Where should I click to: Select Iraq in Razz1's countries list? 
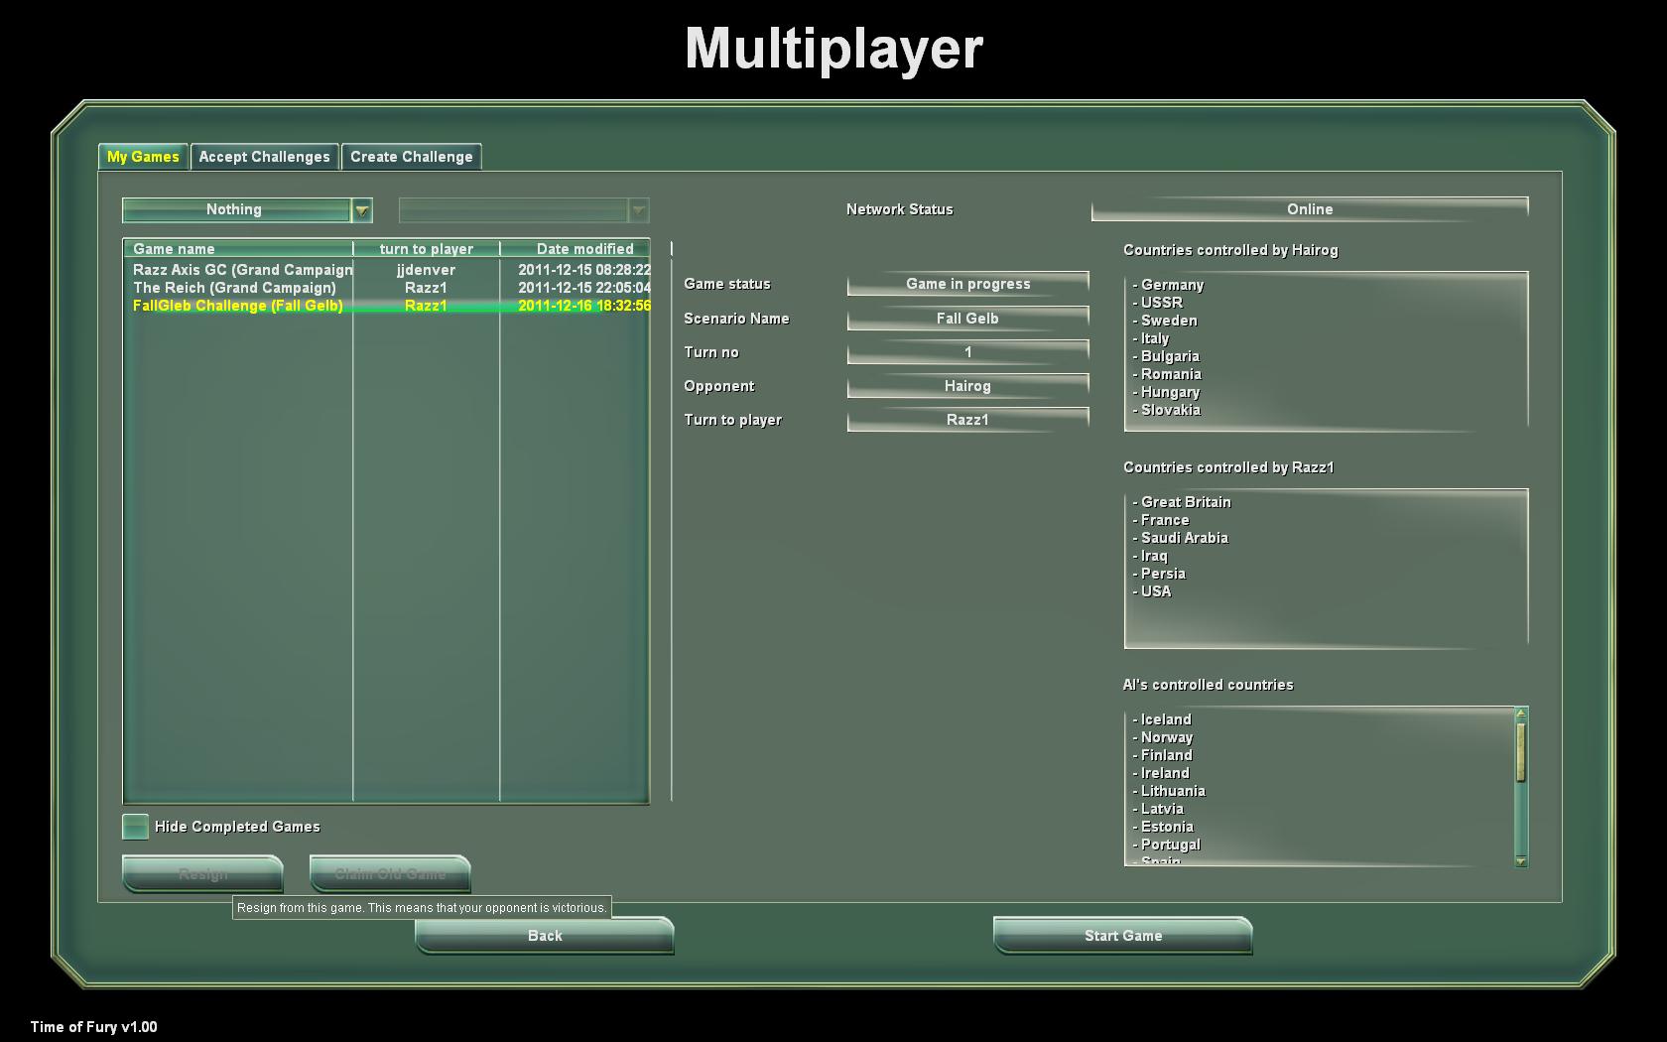pyautogui.click(x=1150, y=556)
